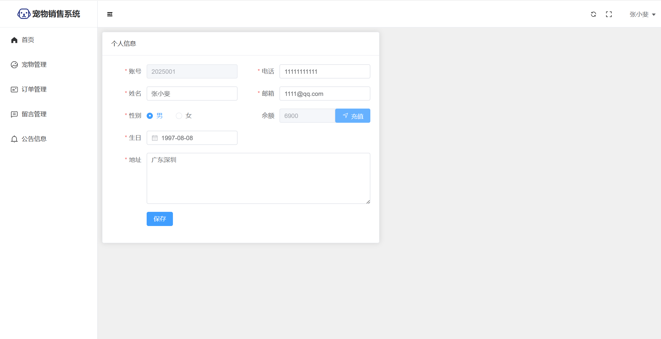Click the 电话 phone input field
661x339 pixels.
[x=325, y=71]
